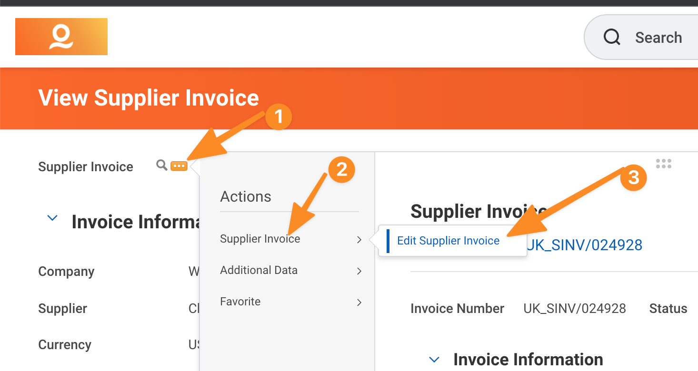Click the magnifier icon in the search bar
The height and width of the screenshot is (371, 698).
click(x=612, y=37)
